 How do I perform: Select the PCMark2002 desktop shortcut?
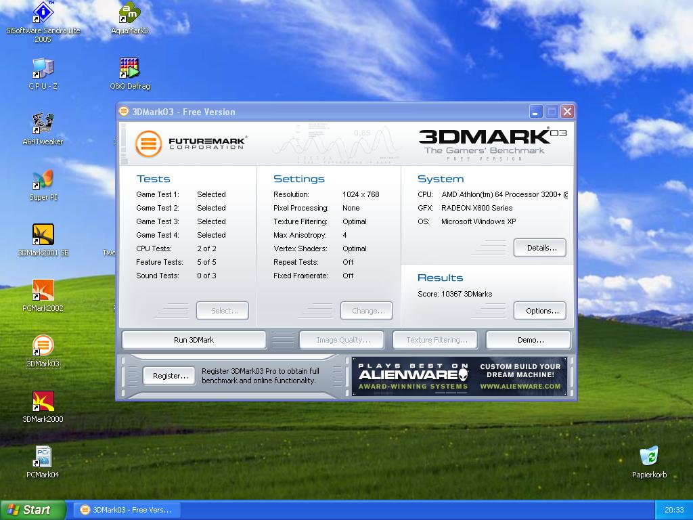coord(43,290)
